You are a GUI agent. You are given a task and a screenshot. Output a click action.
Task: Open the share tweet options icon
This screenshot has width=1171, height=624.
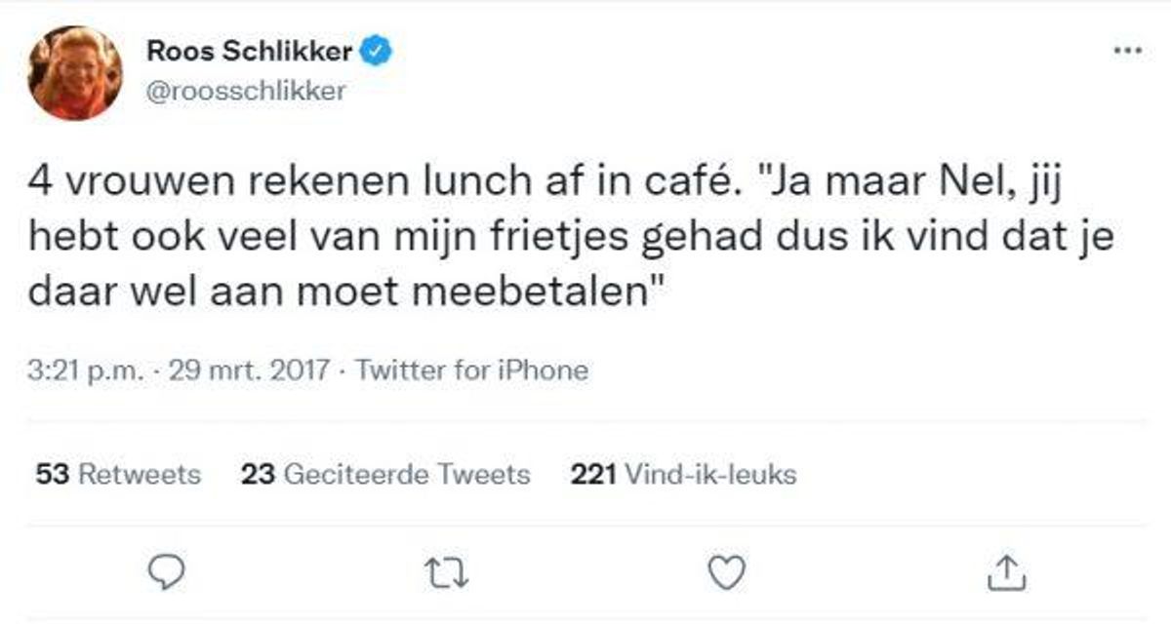tap(1008, 572)
